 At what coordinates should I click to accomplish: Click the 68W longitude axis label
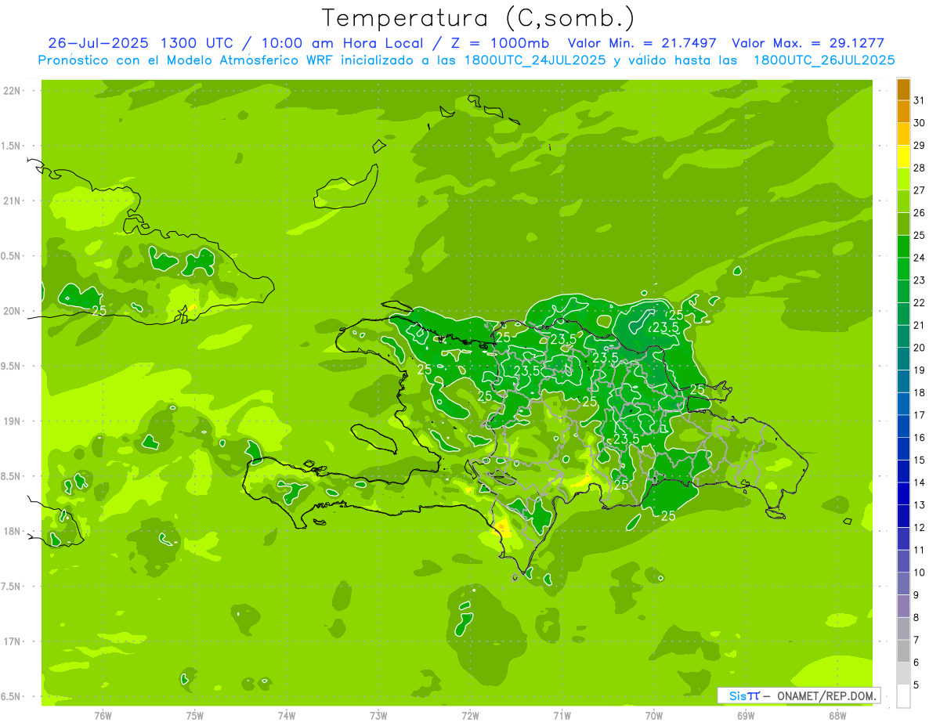[837, 715]
